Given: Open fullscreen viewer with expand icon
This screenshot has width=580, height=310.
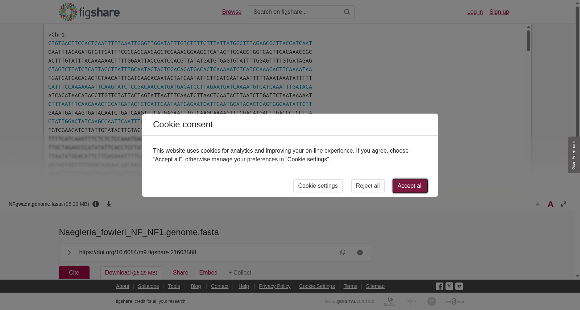Looking at the screenshot, I should coord(564,204).
